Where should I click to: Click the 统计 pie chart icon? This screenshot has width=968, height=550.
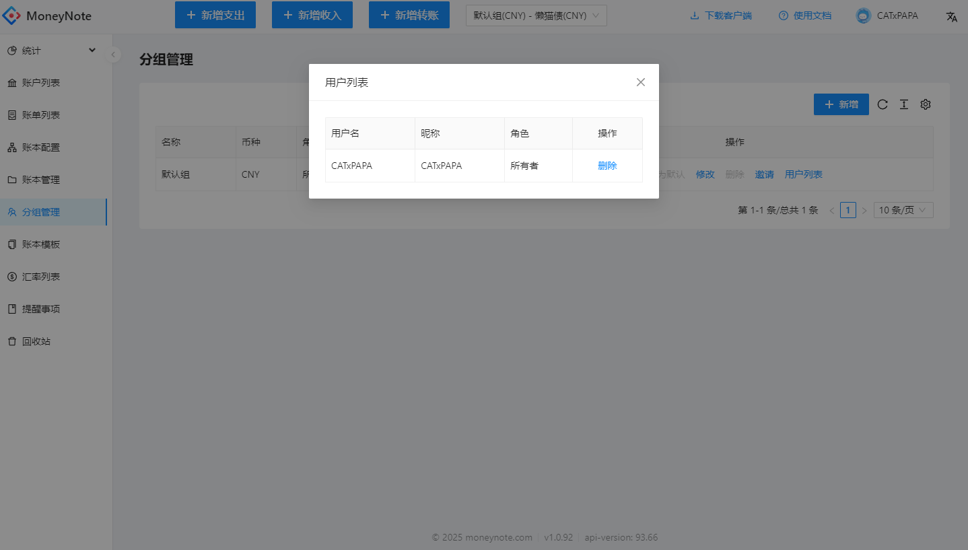[11, 50]
